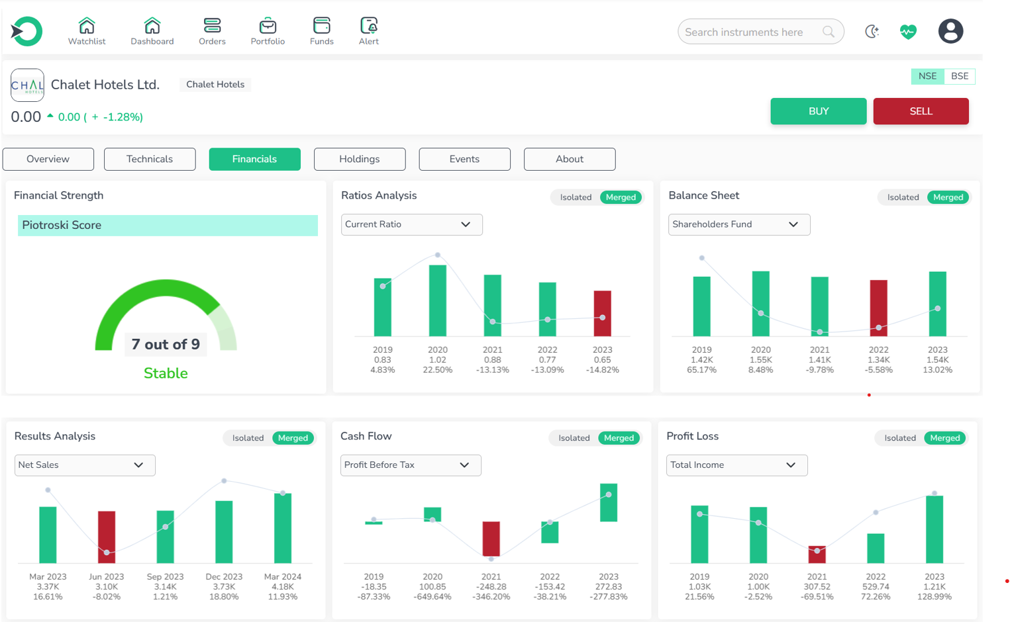Set Results Analysis to Merged
Viewport: 1010px width, 622px height.
tap(293, 438)
